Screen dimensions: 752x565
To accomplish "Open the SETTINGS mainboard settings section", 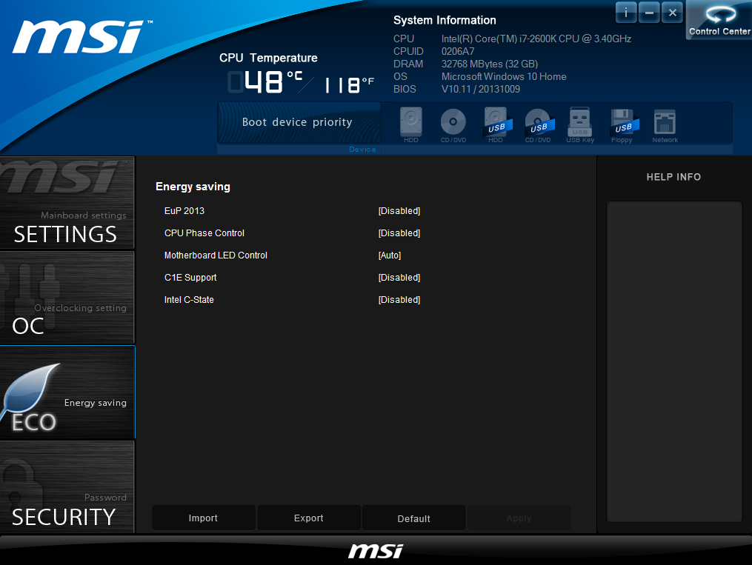I will 67,203.
